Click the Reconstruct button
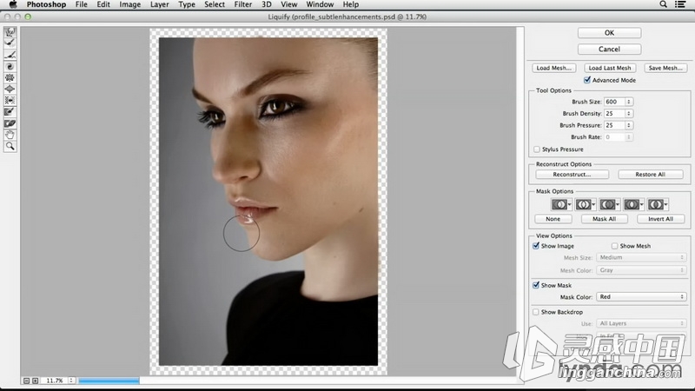The height and width of the screenshot is (391, 695). [572, 175]
